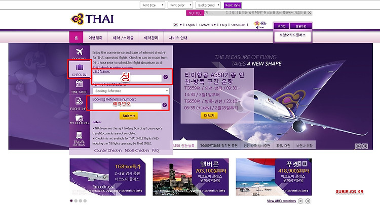Open the Korean flag language selector
The image size is (380, 205).
(x=177, y=25)
